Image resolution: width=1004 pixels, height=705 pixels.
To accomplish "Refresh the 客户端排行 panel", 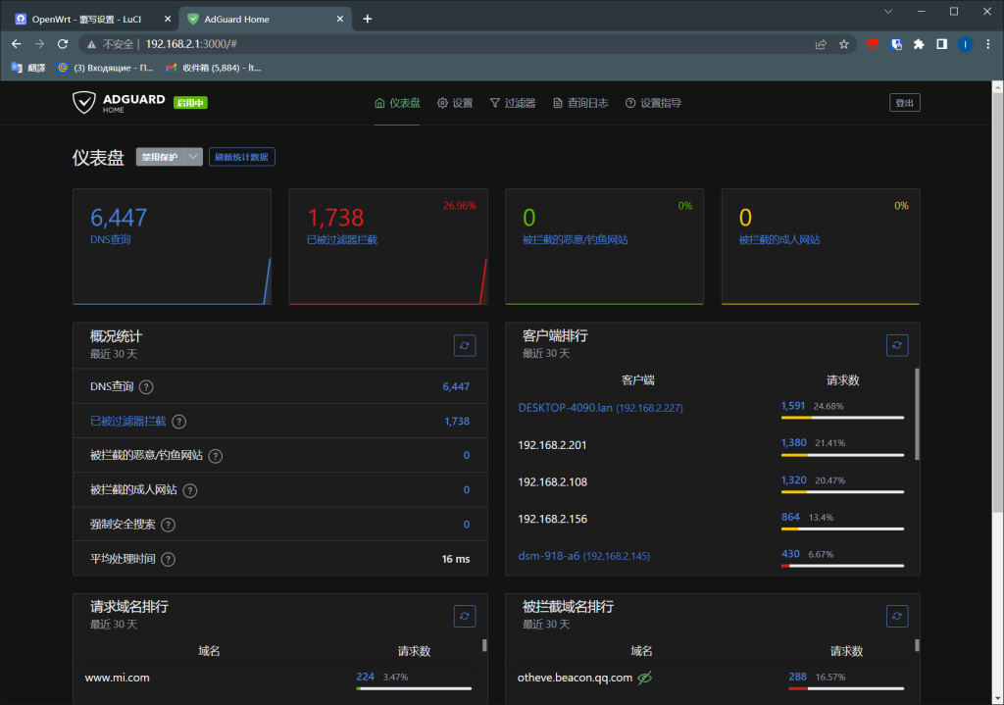I will 897,345.
